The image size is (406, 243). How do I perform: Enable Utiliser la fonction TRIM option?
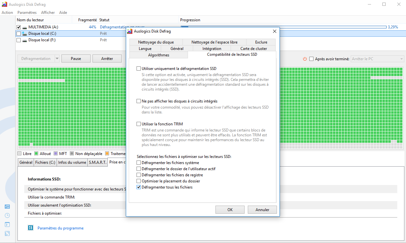138,124
